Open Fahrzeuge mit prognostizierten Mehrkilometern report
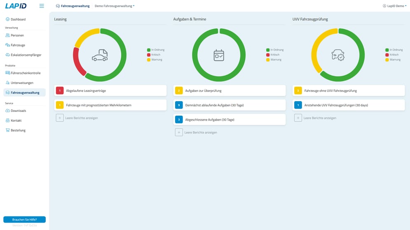Image resolution: width=410 pixels, height=230 pixels. pos(110,105)
